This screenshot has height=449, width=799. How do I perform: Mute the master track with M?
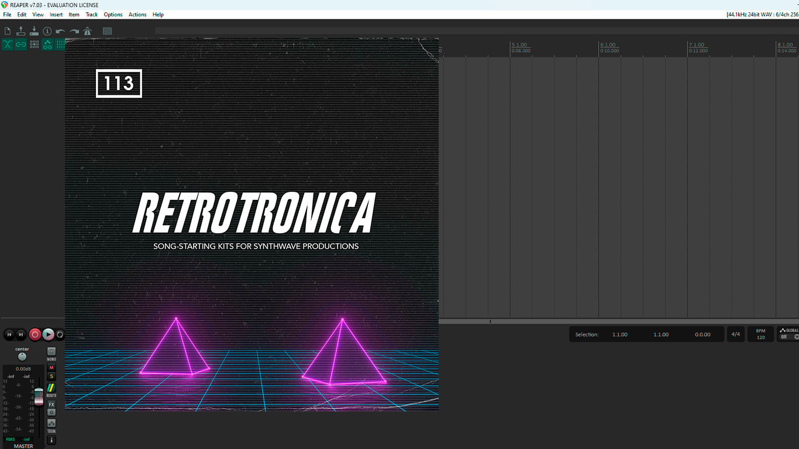click(51, 368)
